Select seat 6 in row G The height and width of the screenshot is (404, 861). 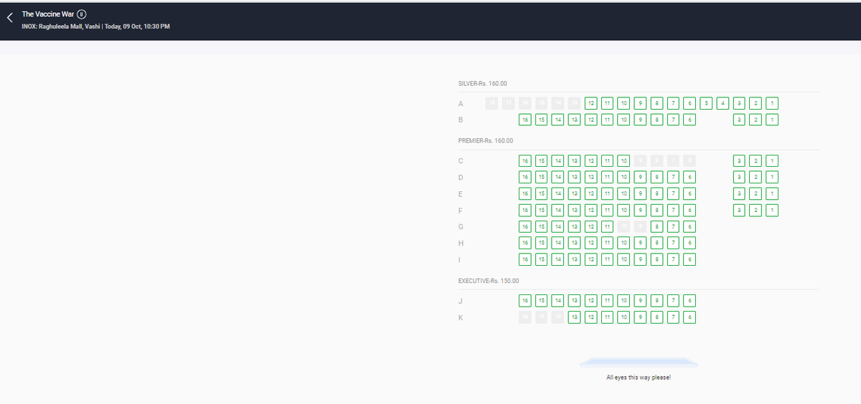(690, 226)
